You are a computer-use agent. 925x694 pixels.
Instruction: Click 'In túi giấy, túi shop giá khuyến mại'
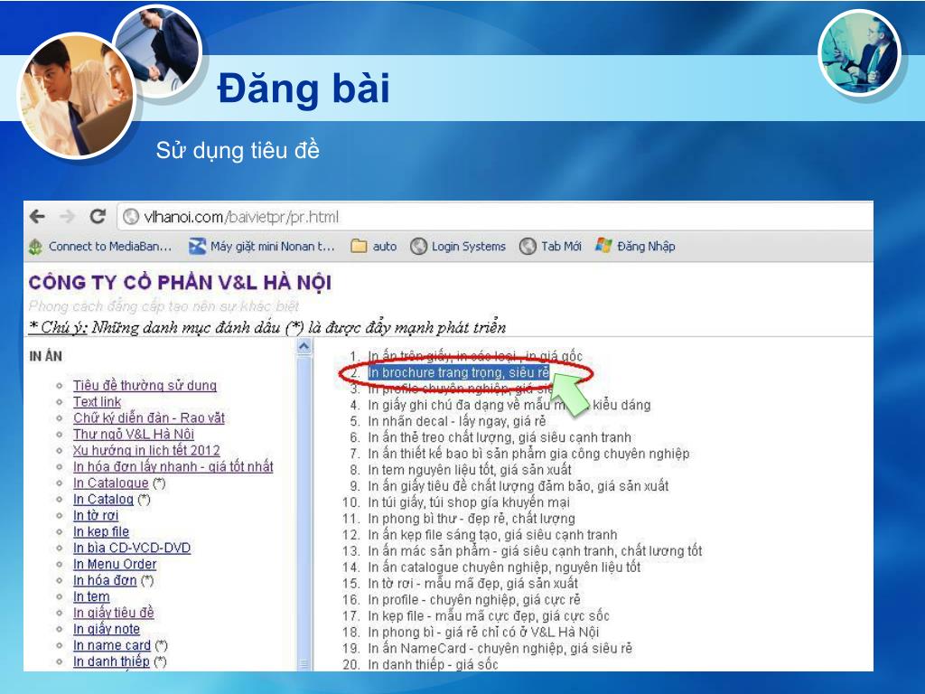pos(469,502)
